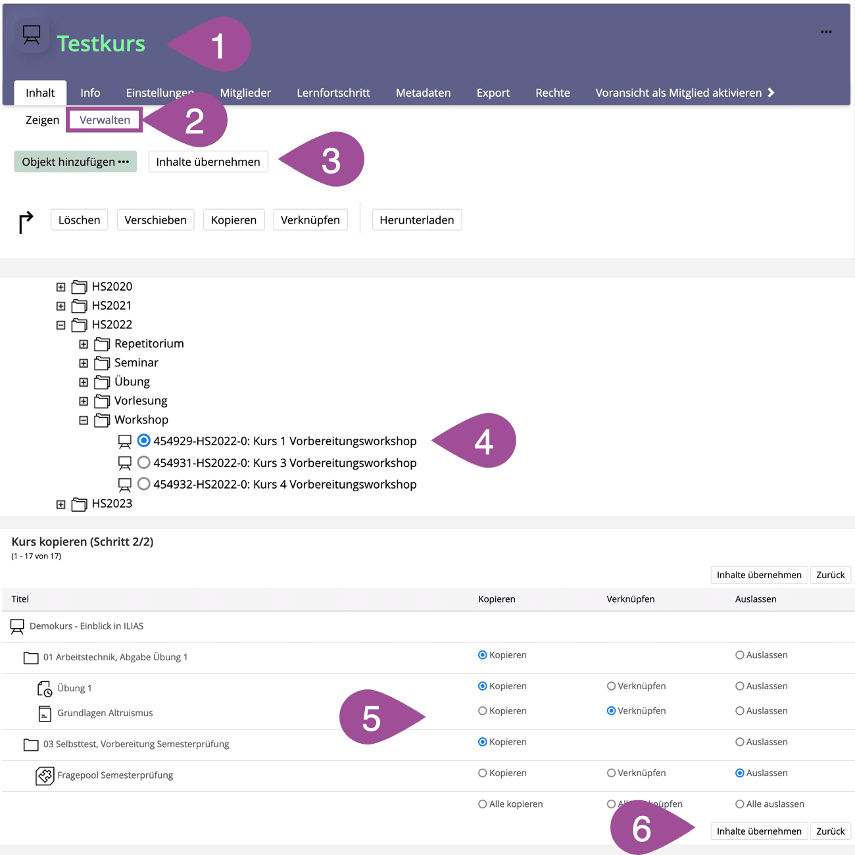Open the three-dots actions menu in header
The width and height of the screenshot is (855, 855).
coord(826,32)
